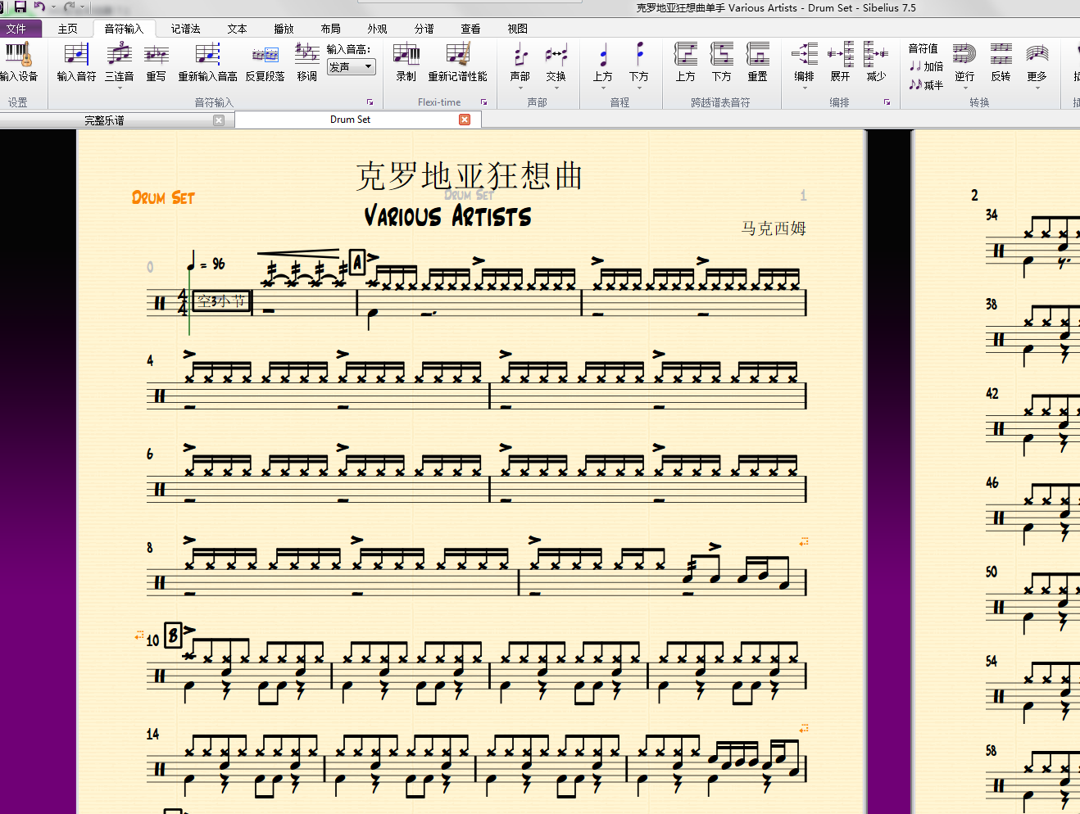
Task: Open the 音符输入 group dialog launcher
Action: [x=370, y=102]
